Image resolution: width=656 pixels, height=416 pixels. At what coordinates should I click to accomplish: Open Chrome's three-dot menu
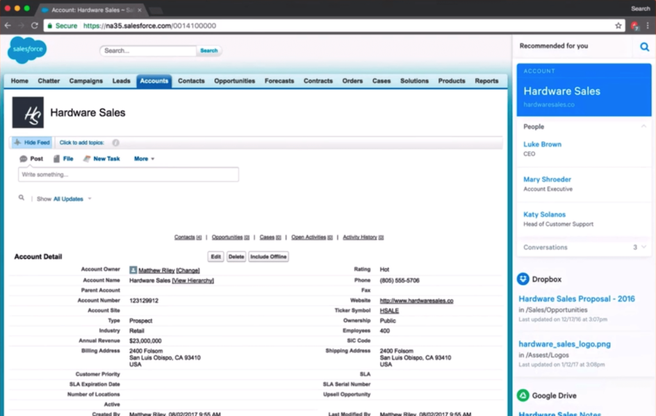(648, 26)
